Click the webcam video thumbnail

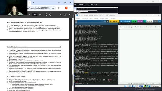coord(14,8)
